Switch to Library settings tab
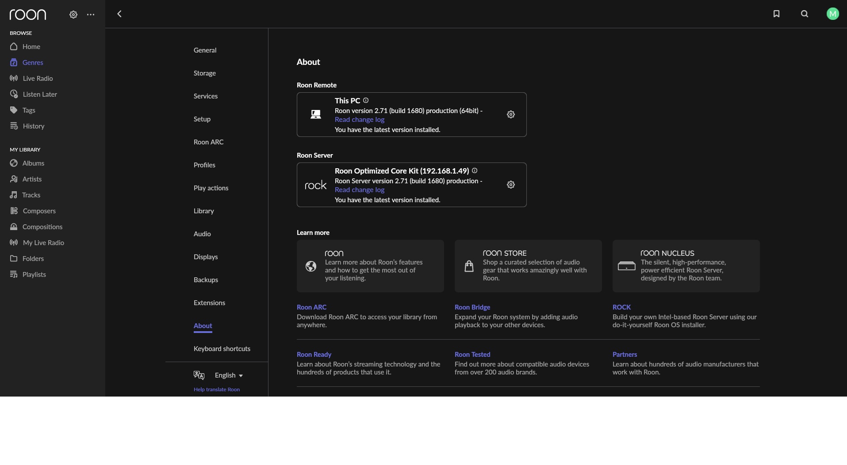The width and height of the screenshot is (847, 465). click(204, 211)
